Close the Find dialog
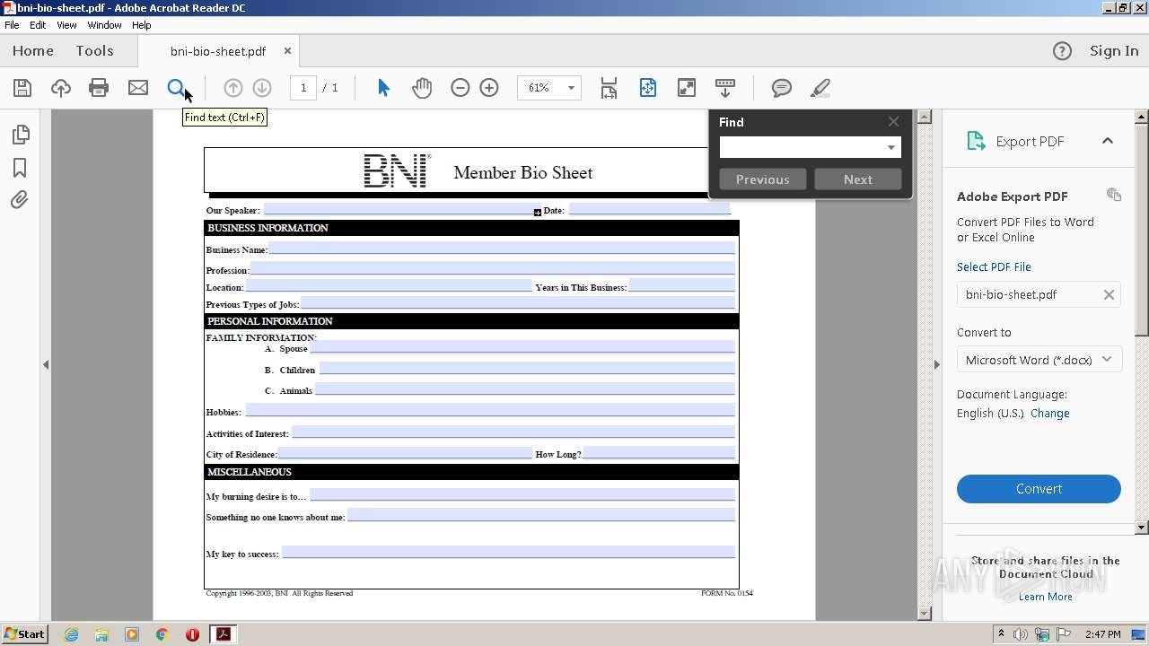The width and height of the screenshot is (1149, 646). [893, 122]
